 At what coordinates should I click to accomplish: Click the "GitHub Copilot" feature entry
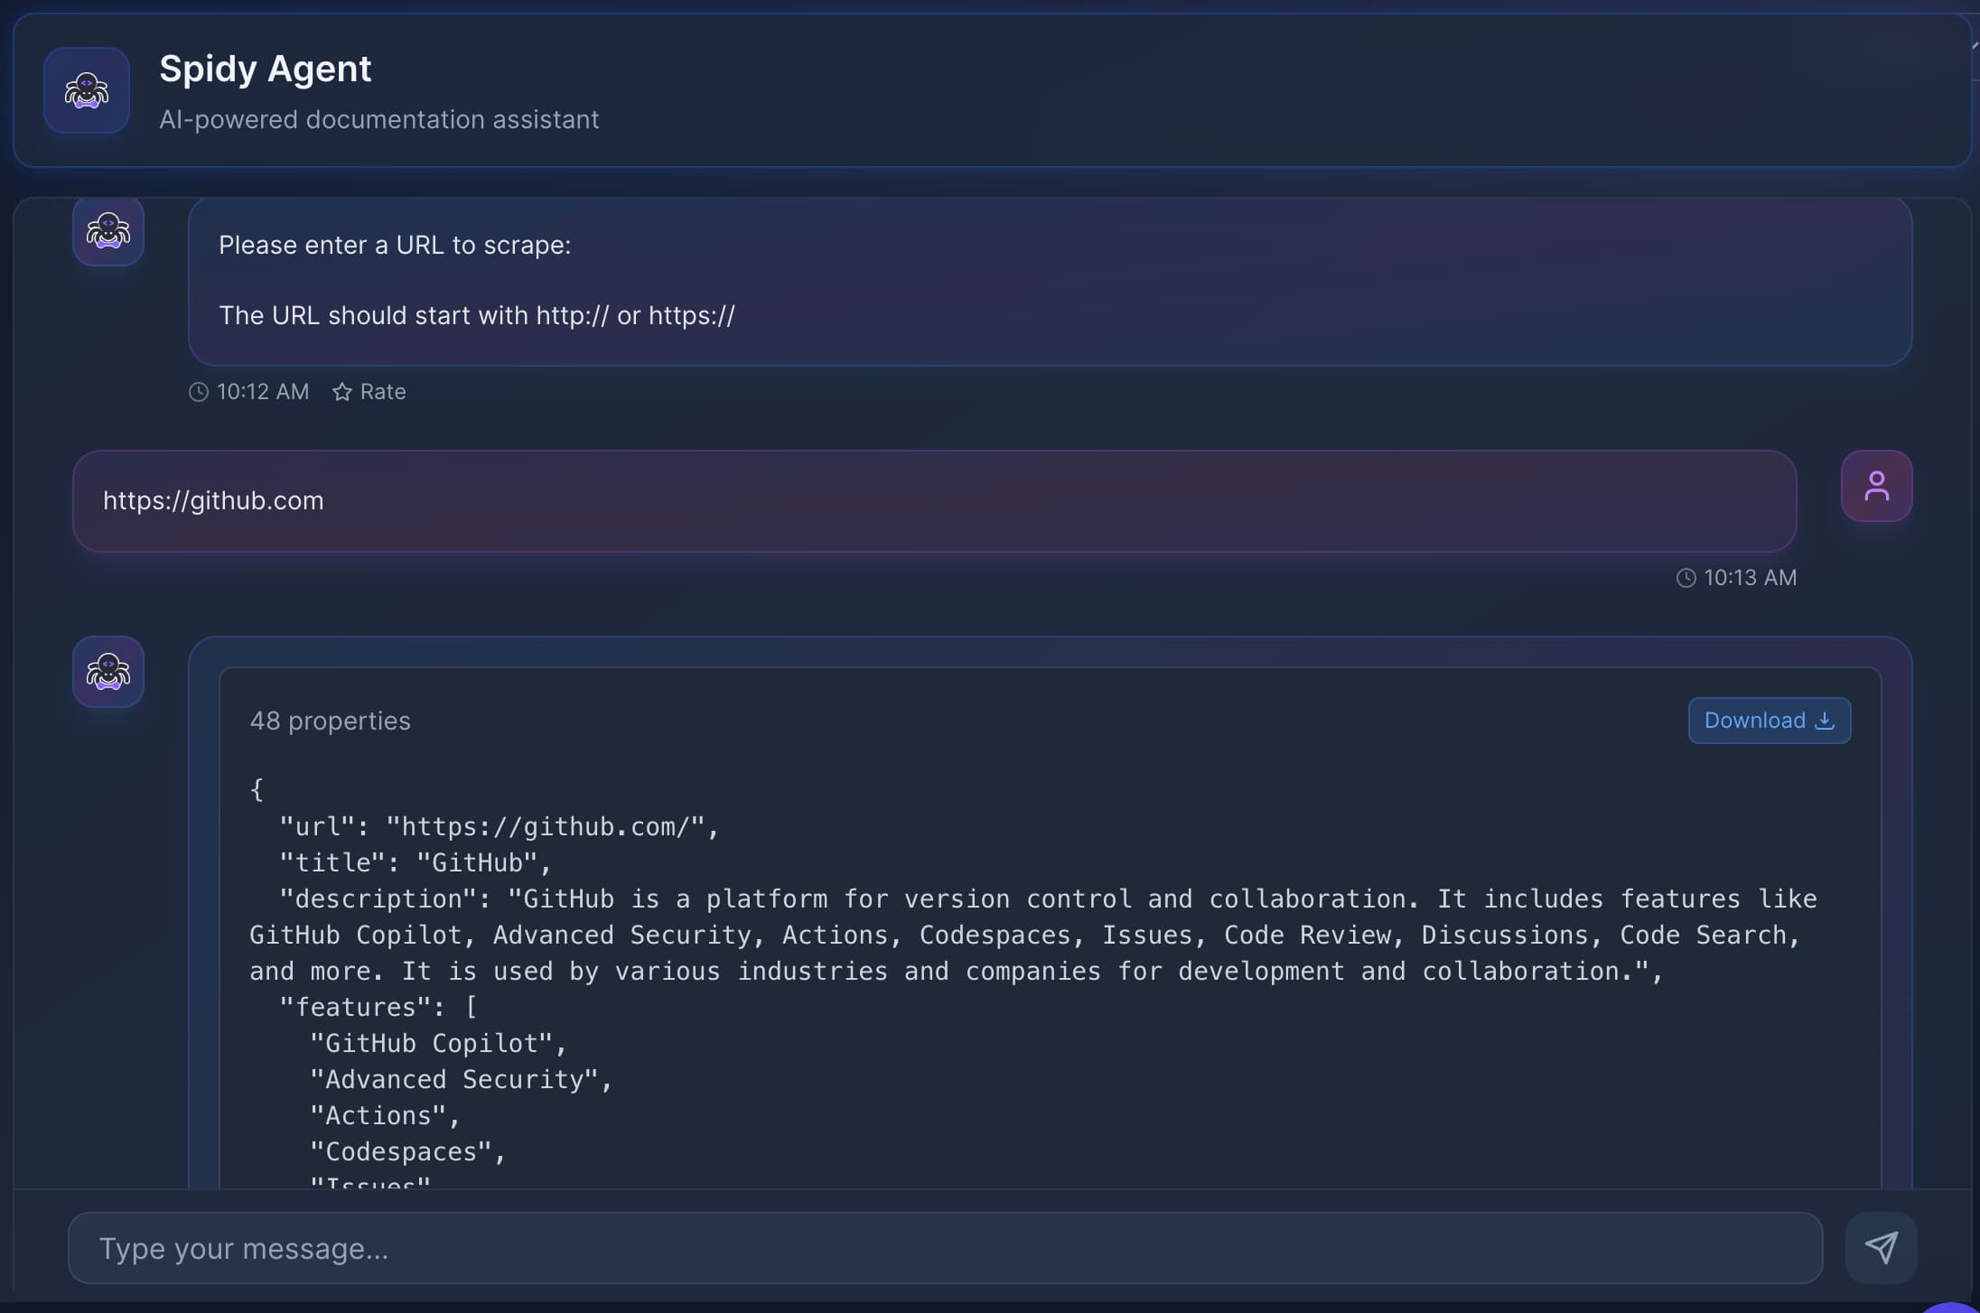pos(438,1044)
